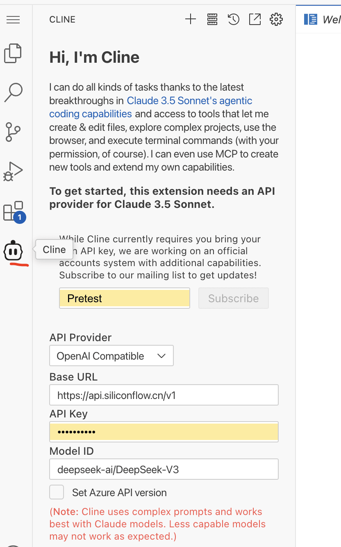Focus the API Key password field
Image resolution: width=341 pixels, height=547 pixels.
(164, 432)
